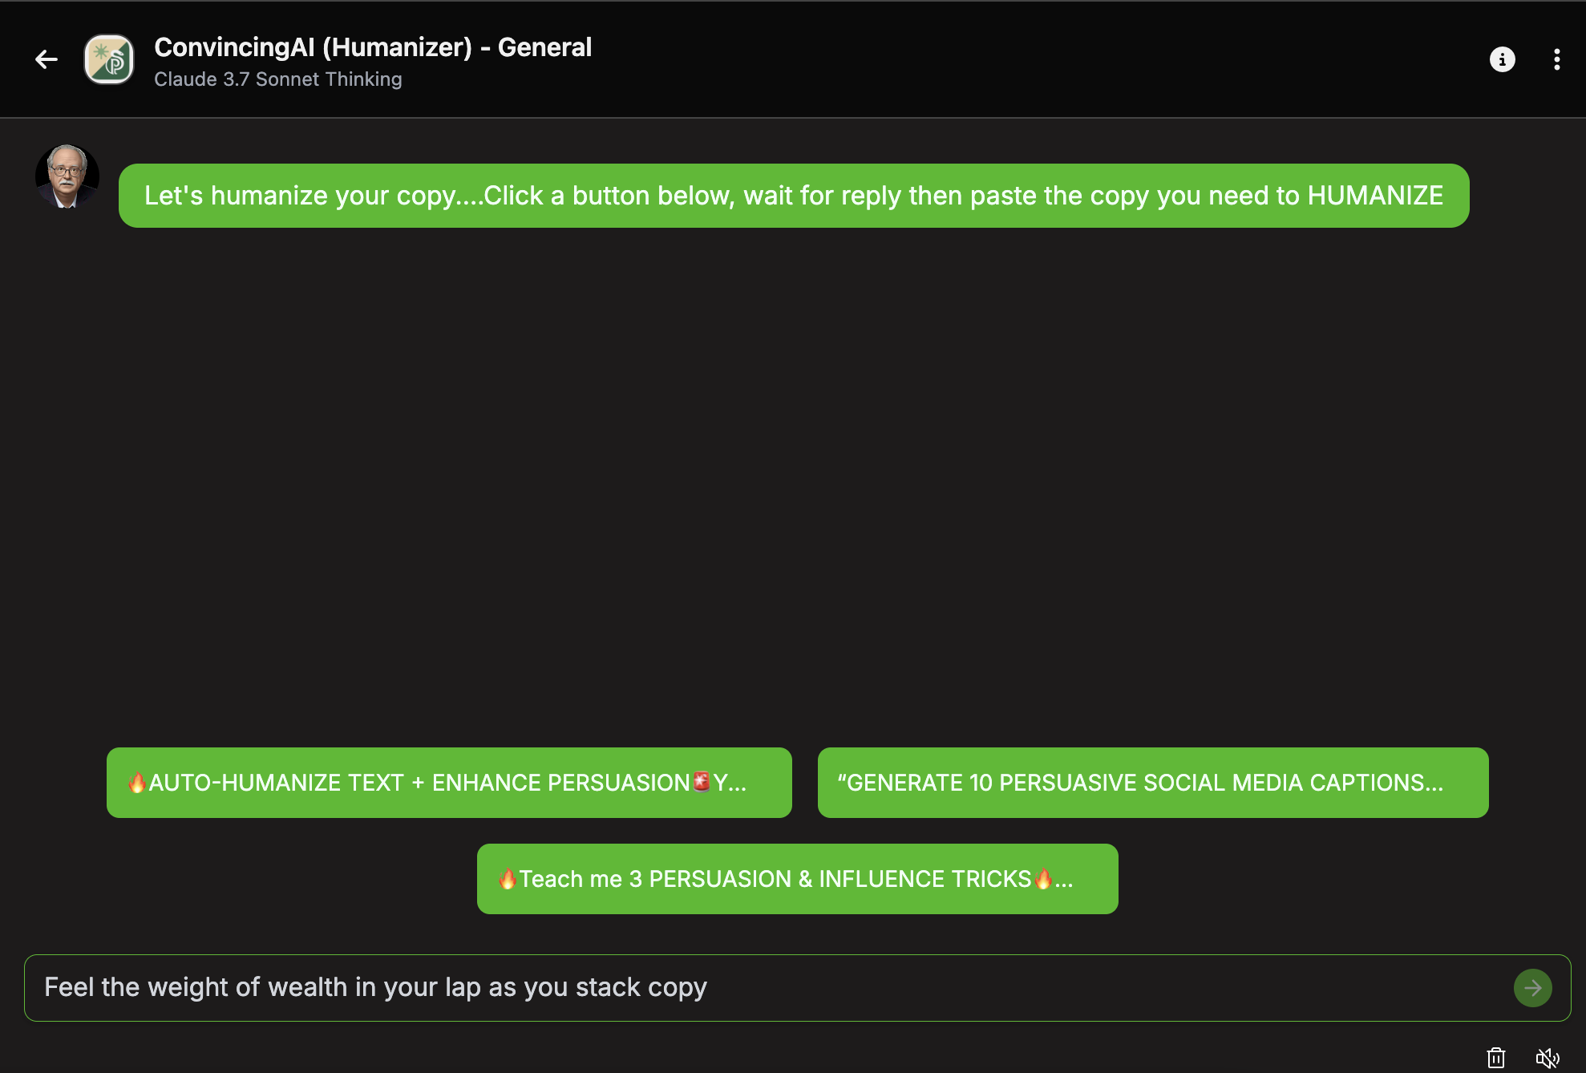Image resolution: width=1586 pixels, height=1073 pixels.
Task: Delete chat using trash icon
Action: point(1495,1058)
